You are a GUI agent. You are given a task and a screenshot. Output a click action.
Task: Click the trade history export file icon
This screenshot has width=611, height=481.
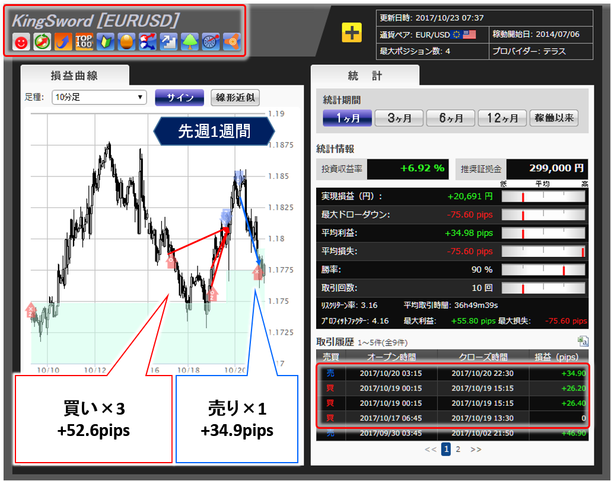(x=583, y=341)
